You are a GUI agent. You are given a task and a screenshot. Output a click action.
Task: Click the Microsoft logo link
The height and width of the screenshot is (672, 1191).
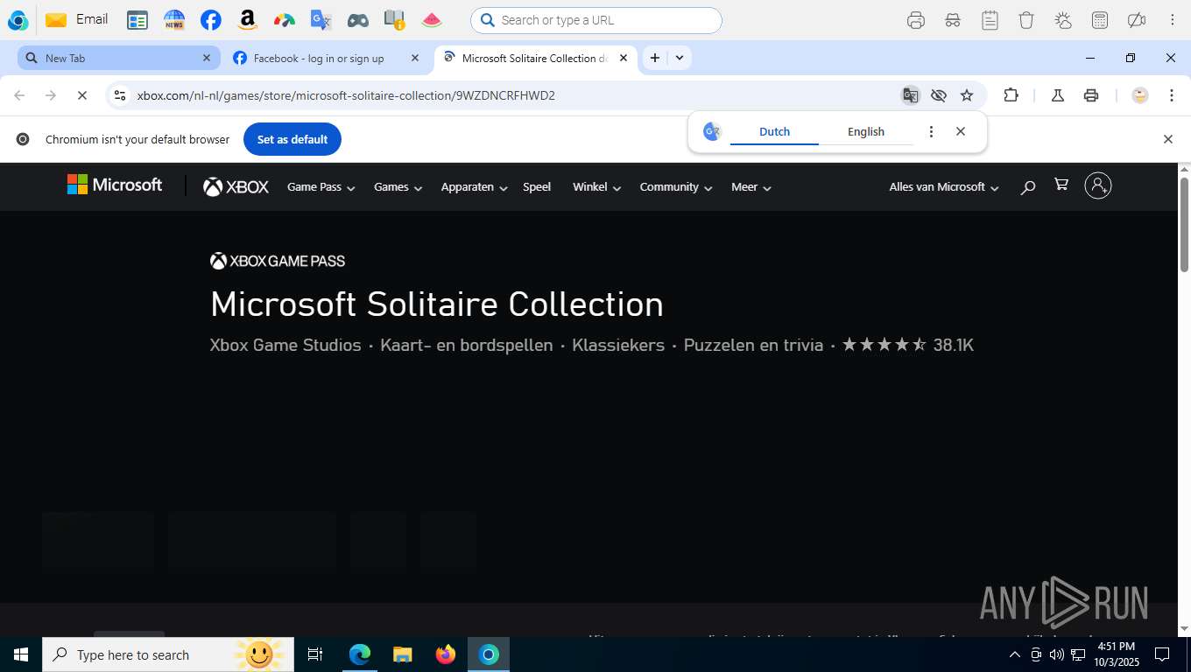[115, 185]
